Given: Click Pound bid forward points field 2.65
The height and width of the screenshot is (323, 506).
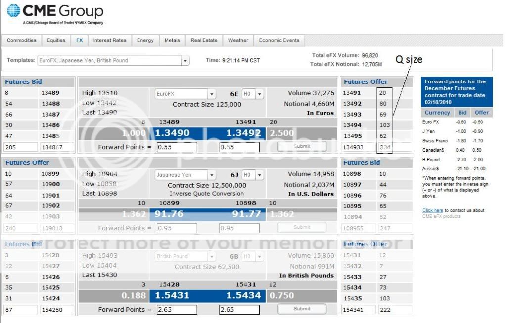Looking at the screenshot, I should (x=177, y=310).
